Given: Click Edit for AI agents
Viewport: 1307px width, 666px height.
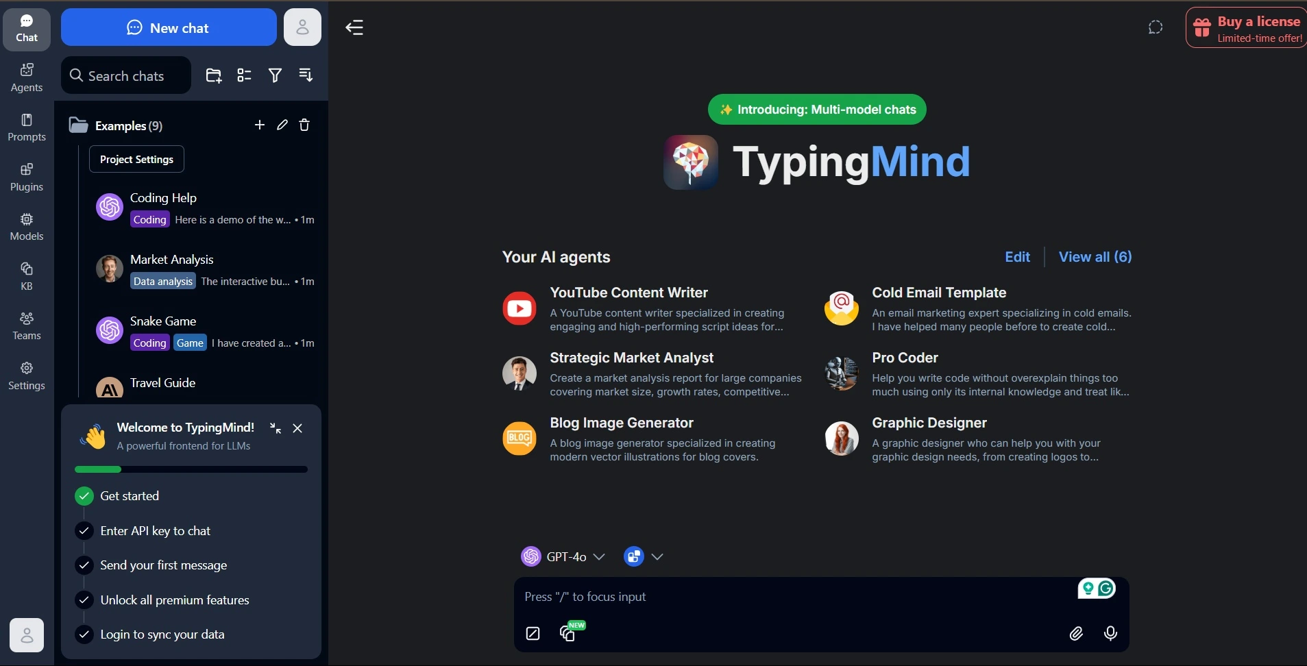Looking at the screenshot, I should pyautogui.click(x=1017, y=257).
